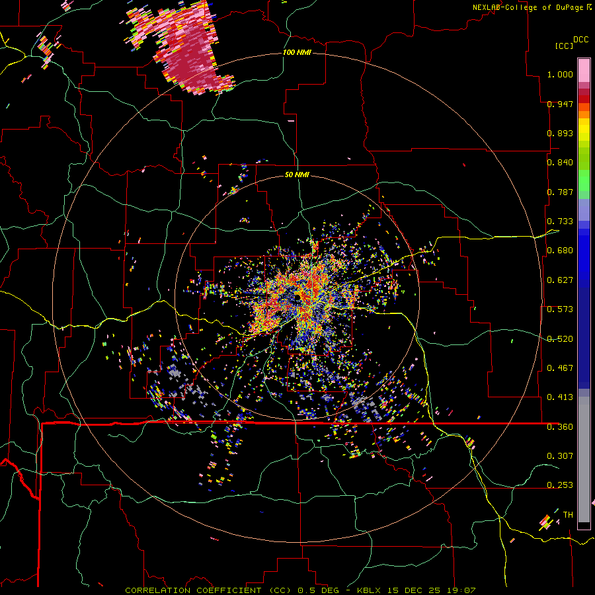Select the 0.733 scale value
Viewport: 595px width, 595px height.
(560, 221)
